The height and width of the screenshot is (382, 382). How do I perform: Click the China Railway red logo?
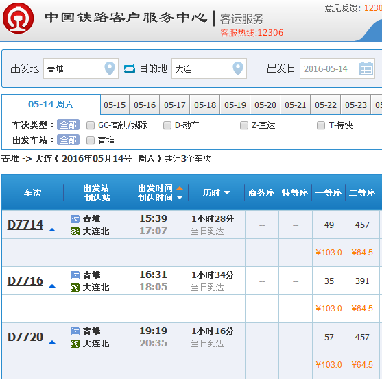pyautogui.click(x=18, y=18)
